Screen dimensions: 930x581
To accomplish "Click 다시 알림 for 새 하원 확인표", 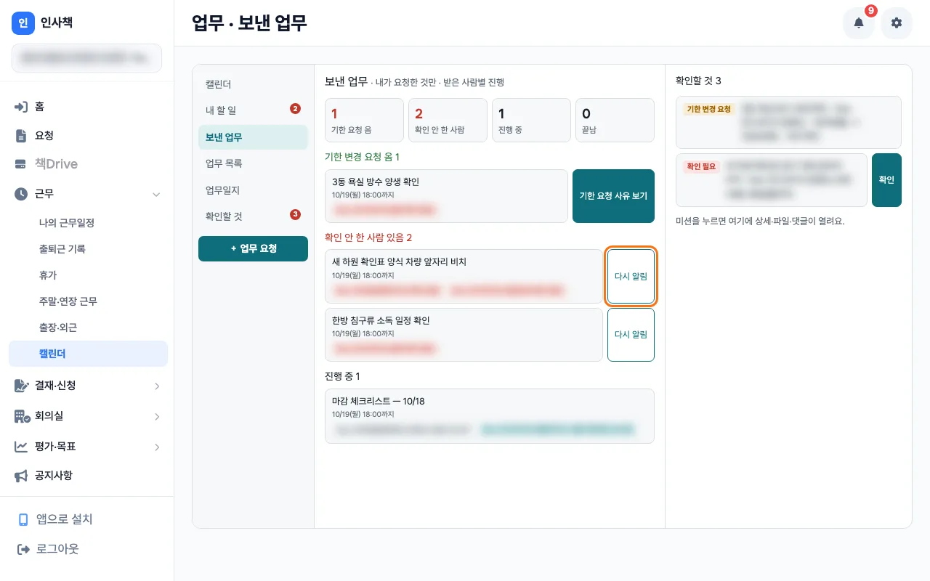I will click(x=631, y=276).
